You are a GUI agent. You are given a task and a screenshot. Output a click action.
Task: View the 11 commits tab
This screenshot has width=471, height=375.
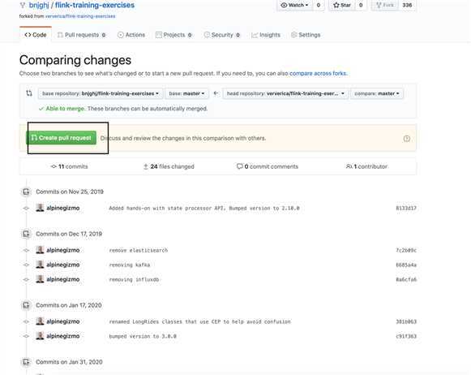pos(70,166)
